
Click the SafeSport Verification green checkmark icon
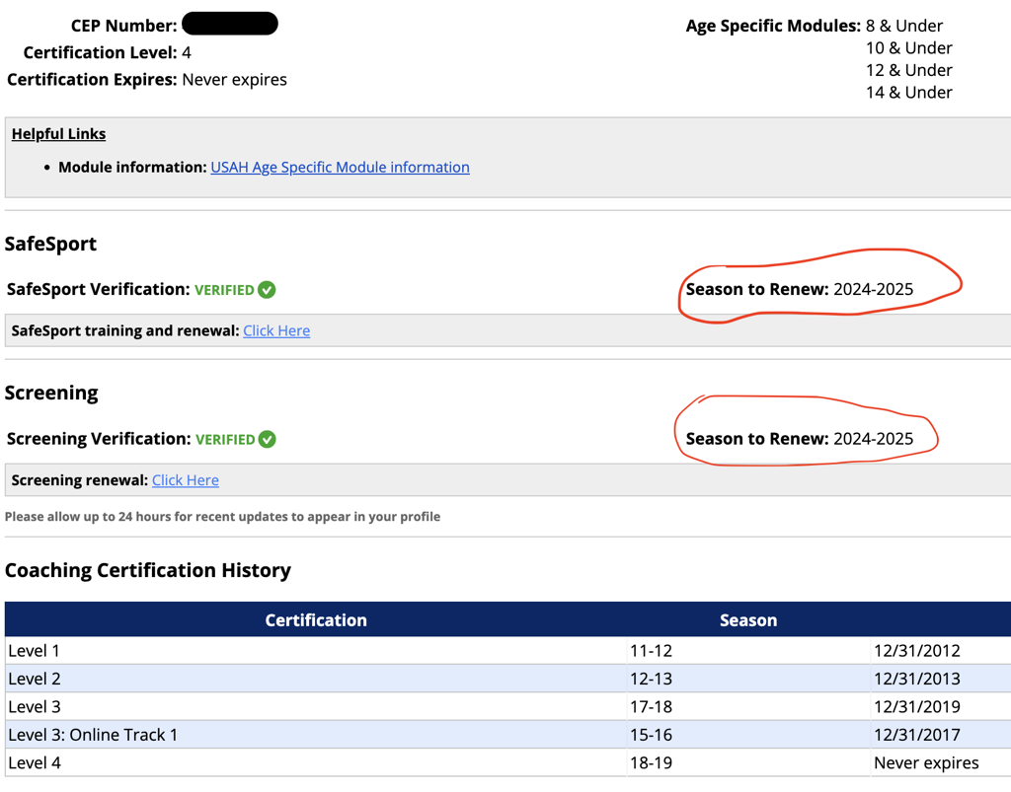tap(267, 290)
